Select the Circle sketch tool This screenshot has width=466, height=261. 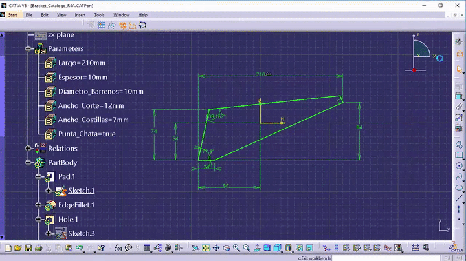(x=459, y=166)
